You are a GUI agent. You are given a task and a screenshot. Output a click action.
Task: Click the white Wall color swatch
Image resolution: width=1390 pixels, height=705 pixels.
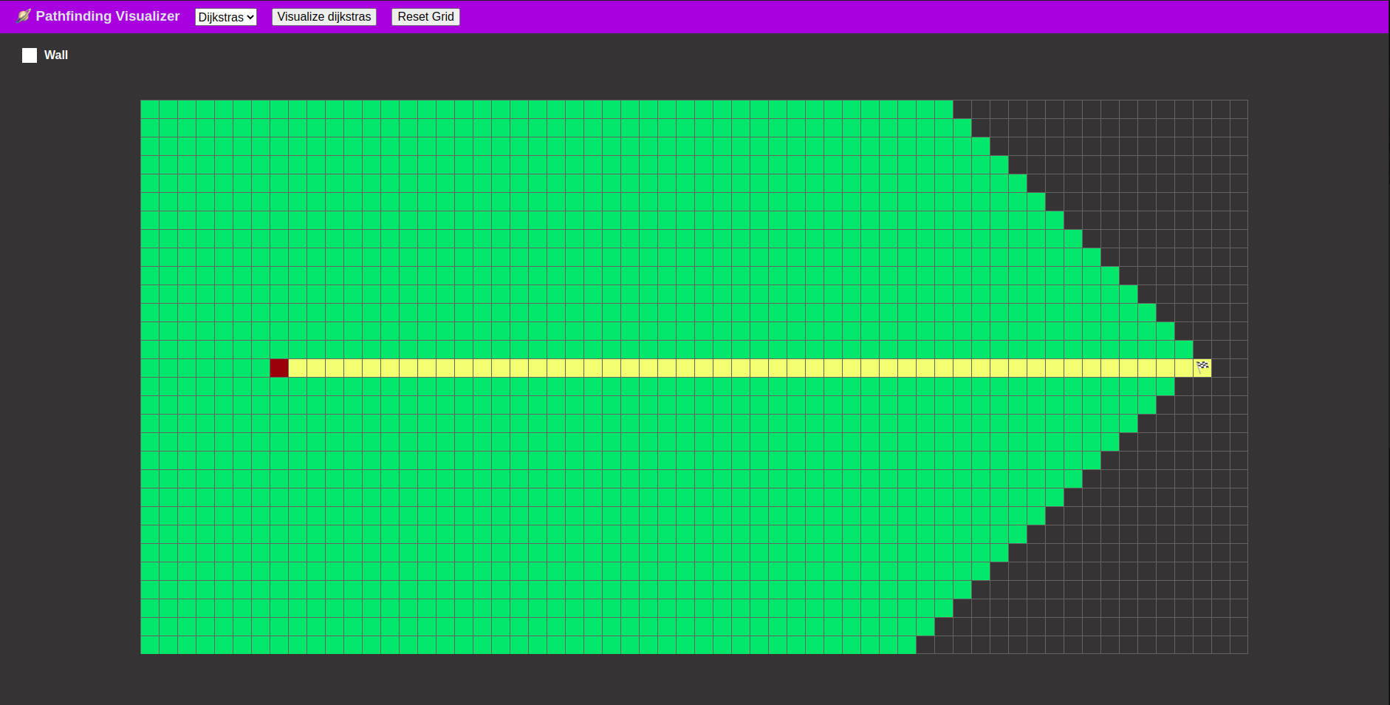pos(30,55)
